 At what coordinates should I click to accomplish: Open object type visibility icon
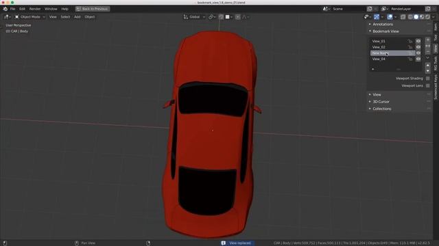click(x=366, y=17)
